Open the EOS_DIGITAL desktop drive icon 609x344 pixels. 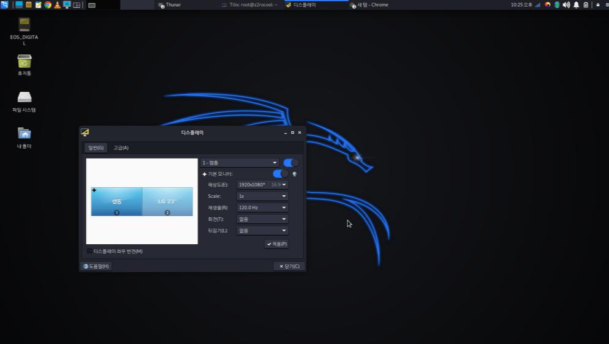[24, 31]
